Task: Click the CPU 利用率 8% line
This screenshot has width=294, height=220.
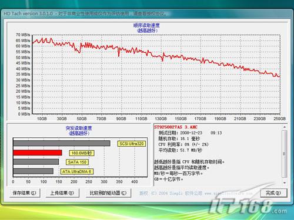Action: [183, 144]
